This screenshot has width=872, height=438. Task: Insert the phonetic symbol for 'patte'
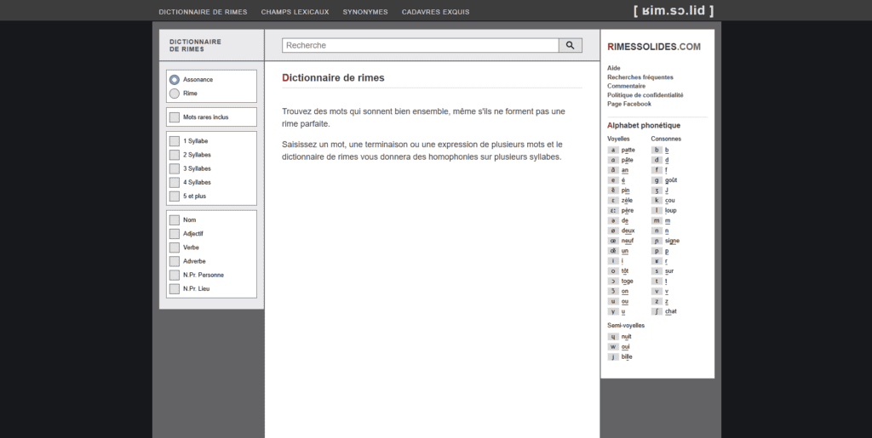point(613,150)
